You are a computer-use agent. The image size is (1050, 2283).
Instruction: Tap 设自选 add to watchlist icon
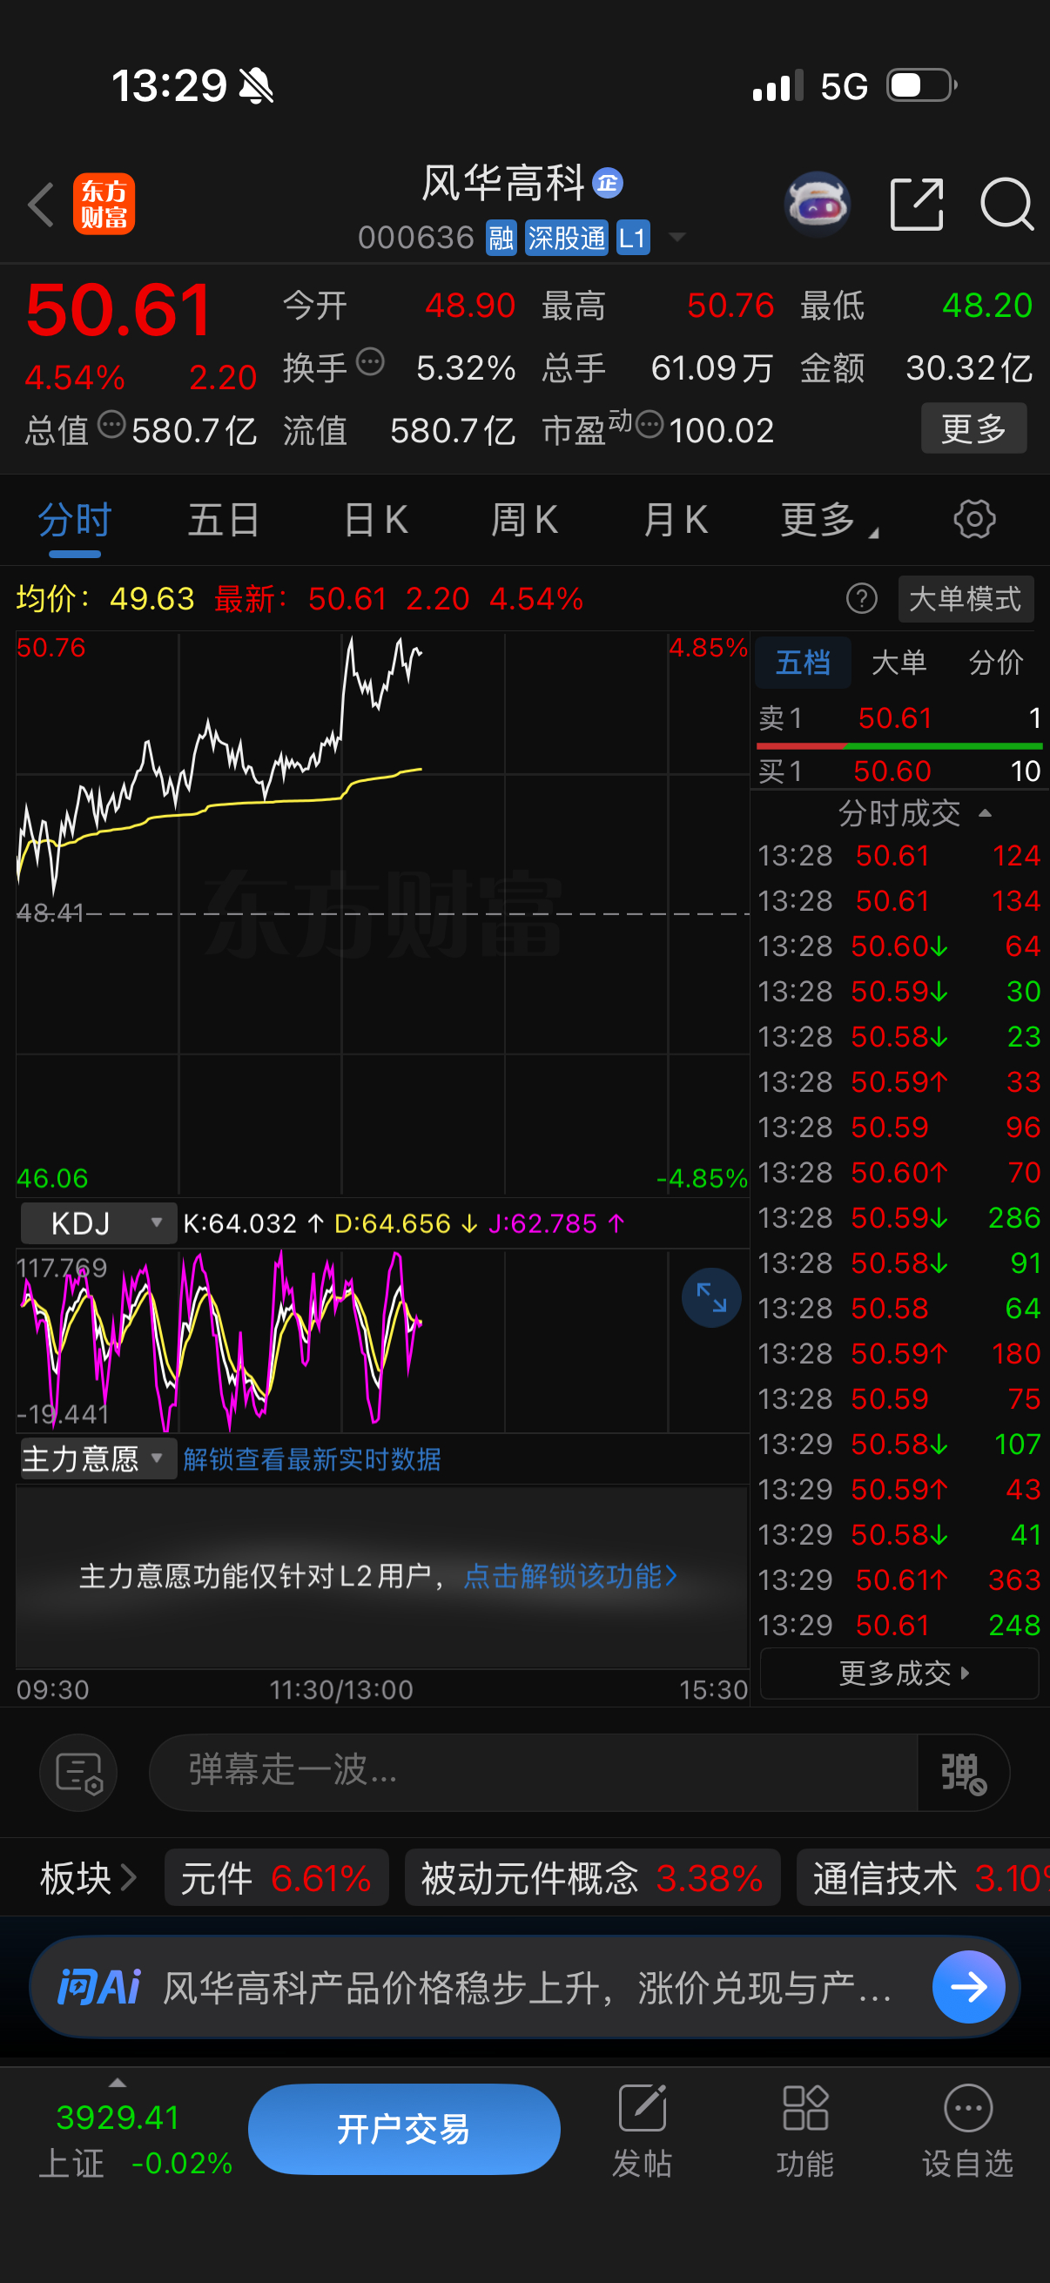point(967,2131)
